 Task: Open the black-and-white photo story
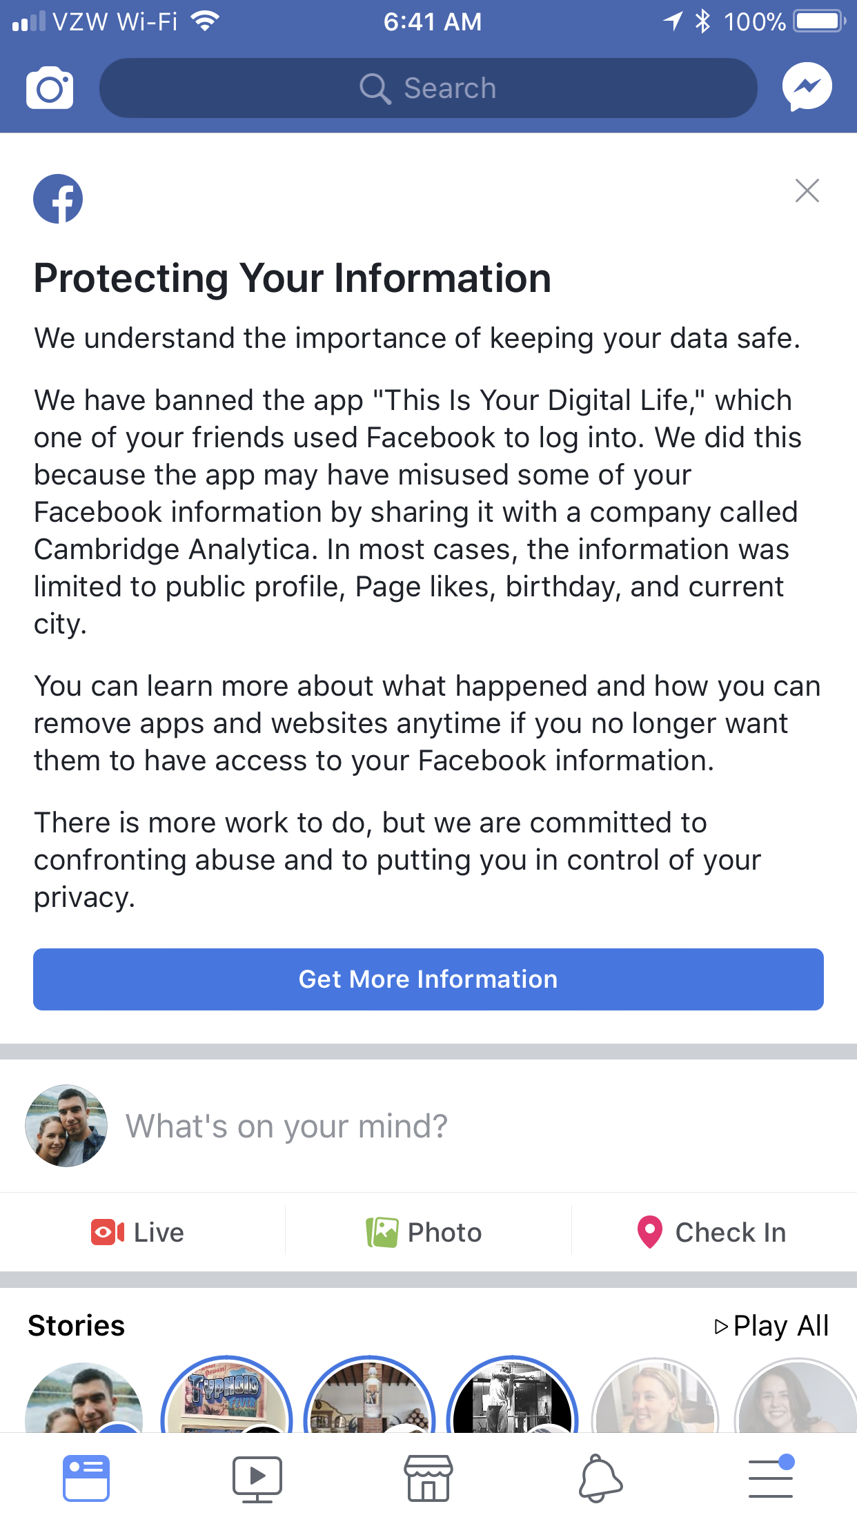coord(512,1396)
